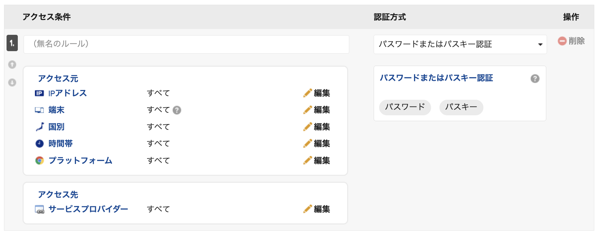Open help icon next to 端末 すべて

coord(177,110)
